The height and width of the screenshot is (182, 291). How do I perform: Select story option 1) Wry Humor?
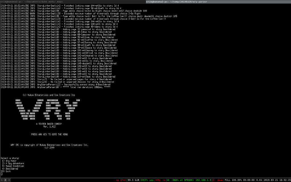click(9, 160)
